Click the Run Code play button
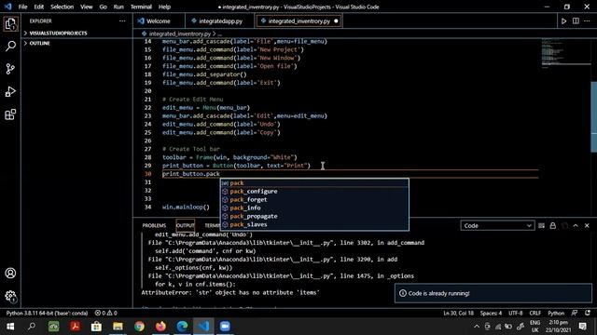 [x=563, y=21]
